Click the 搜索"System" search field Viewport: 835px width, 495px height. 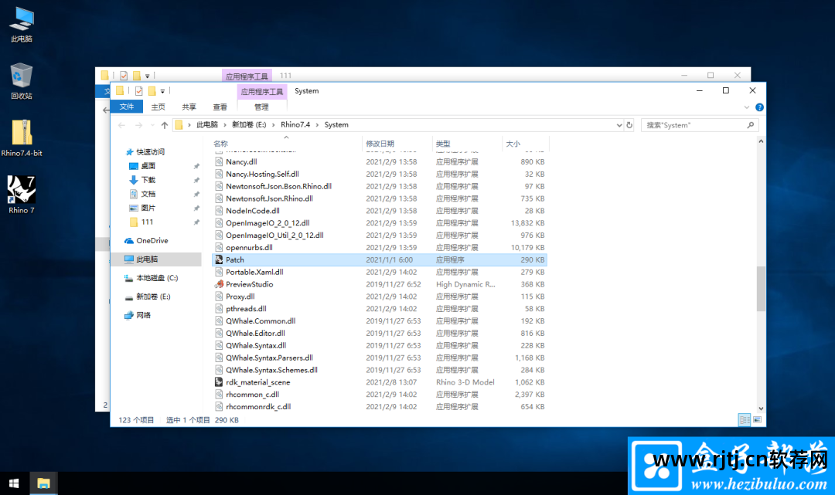click(699, 125)
